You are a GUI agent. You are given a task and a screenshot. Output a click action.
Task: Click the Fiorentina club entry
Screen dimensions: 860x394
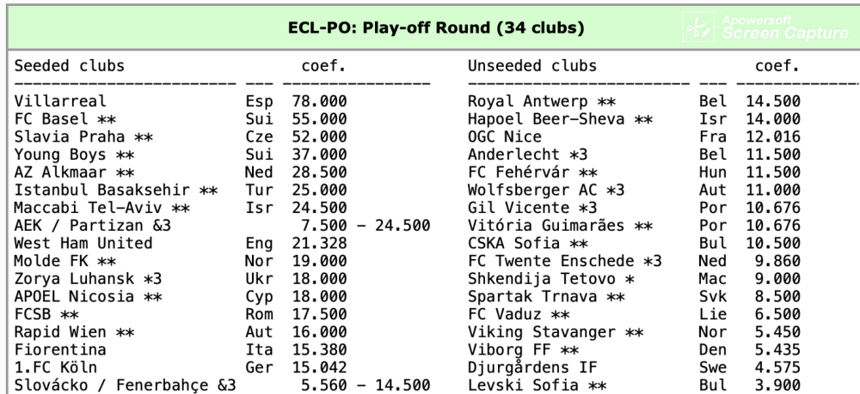pos(60,349)
